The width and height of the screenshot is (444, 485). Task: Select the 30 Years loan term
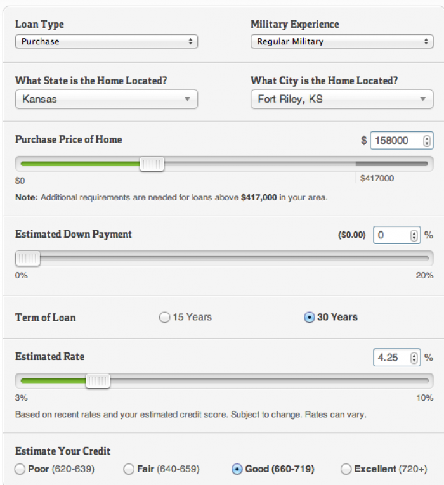pos(309,317)
